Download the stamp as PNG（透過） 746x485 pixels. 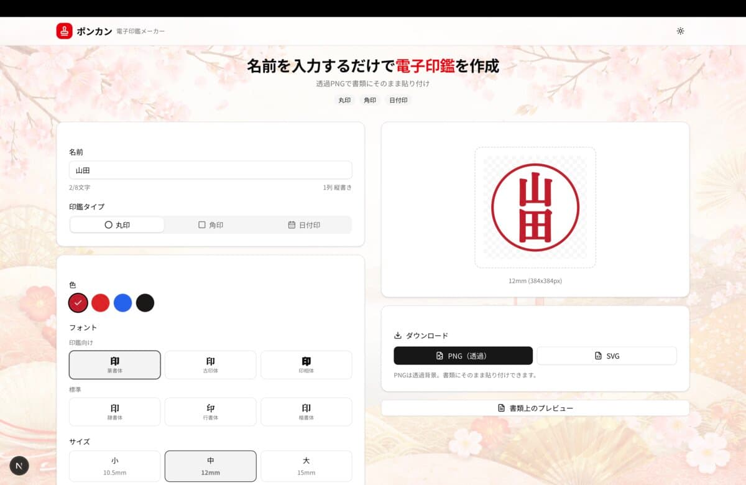tap(463, 356)
